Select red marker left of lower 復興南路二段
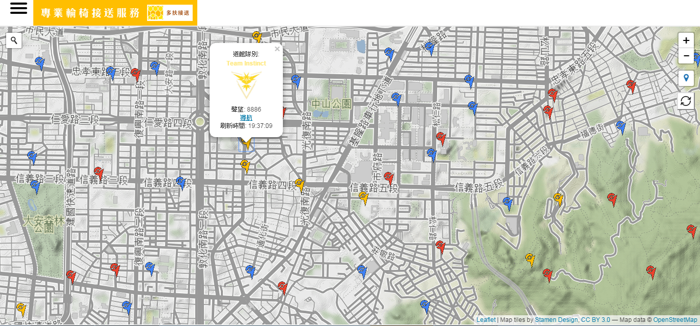 115,269
